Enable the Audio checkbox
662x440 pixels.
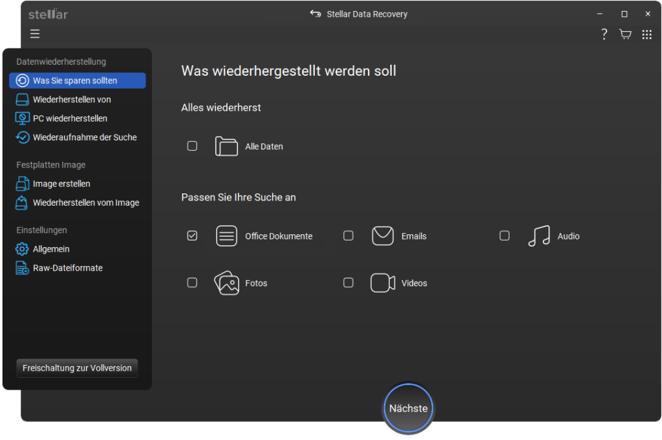pos(505,236)
